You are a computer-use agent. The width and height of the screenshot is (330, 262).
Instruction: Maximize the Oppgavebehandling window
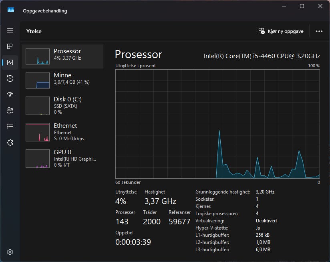click(x=302, y=6)
